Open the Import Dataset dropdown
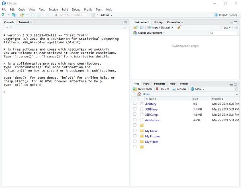Screen dimensions: 241x188 [x=160, y=27]
